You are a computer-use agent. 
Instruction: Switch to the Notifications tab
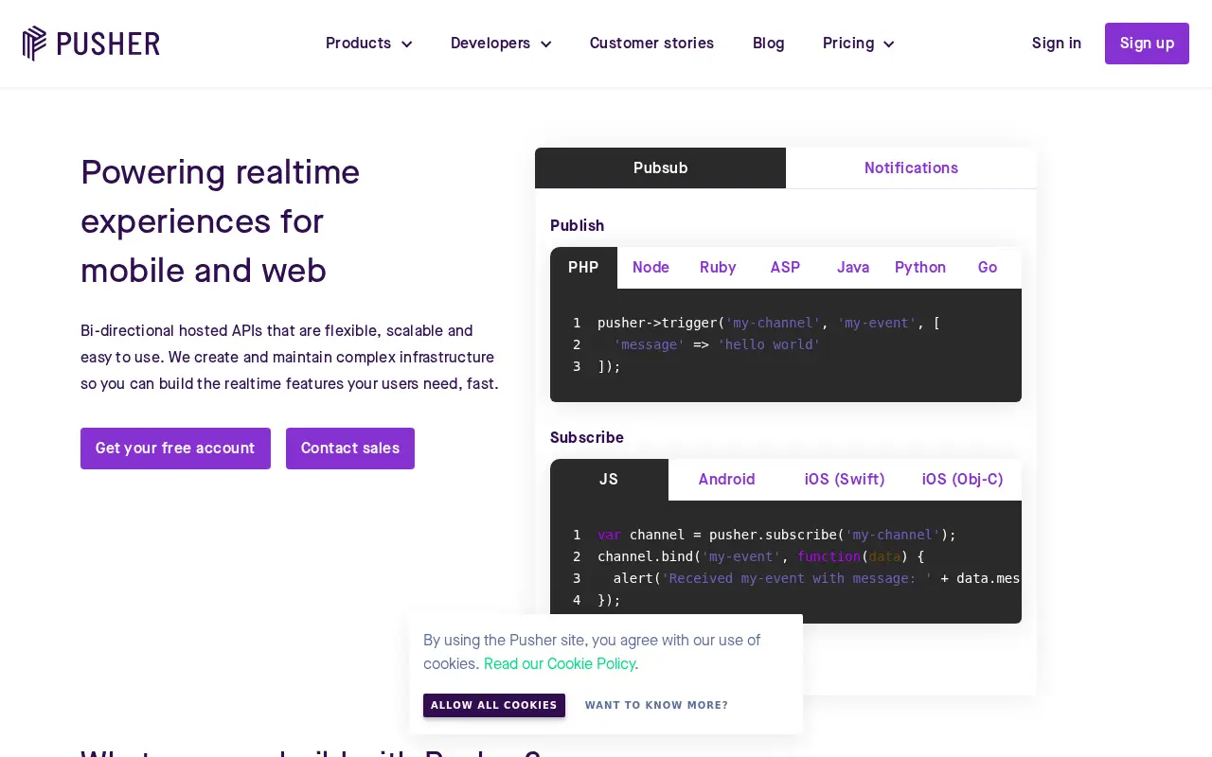point(911,168)
